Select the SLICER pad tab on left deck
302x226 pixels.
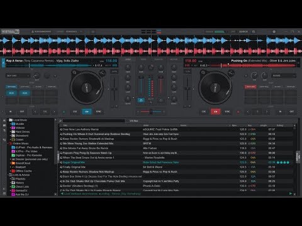point(38,87)
